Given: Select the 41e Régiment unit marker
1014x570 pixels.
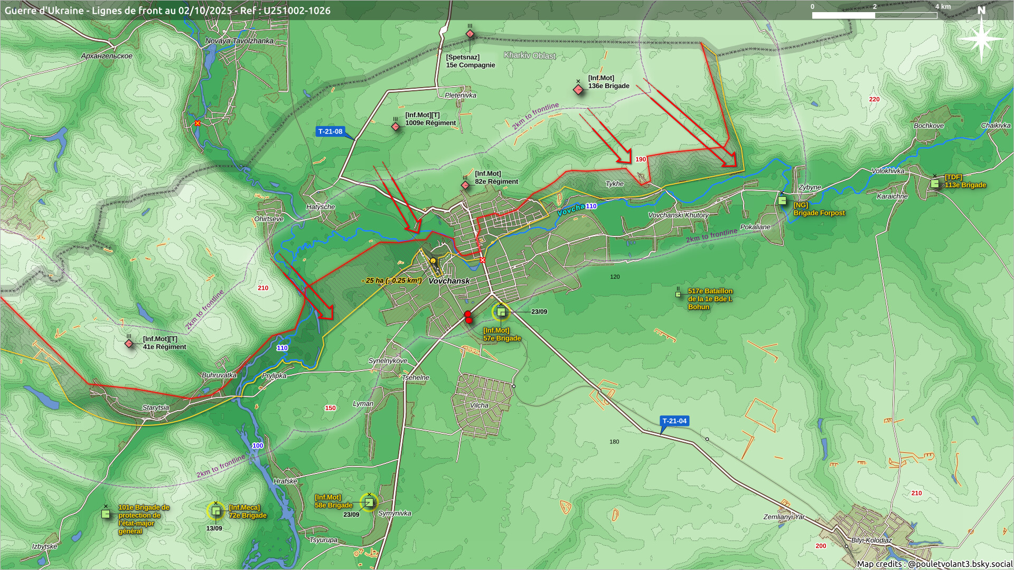Looking at the screenshot, I should coord(129,344).
